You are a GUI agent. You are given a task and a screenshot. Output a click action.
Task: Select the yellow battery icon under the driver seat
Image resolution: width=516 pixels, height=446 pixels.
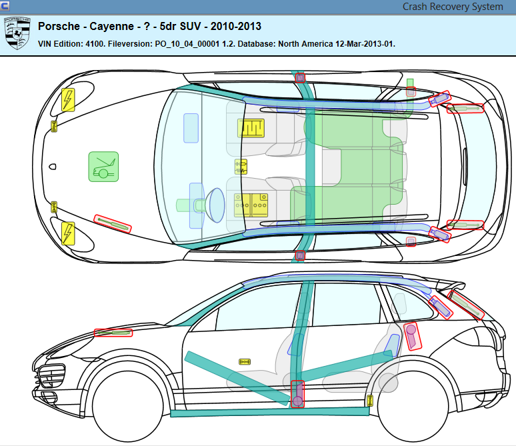251,205
